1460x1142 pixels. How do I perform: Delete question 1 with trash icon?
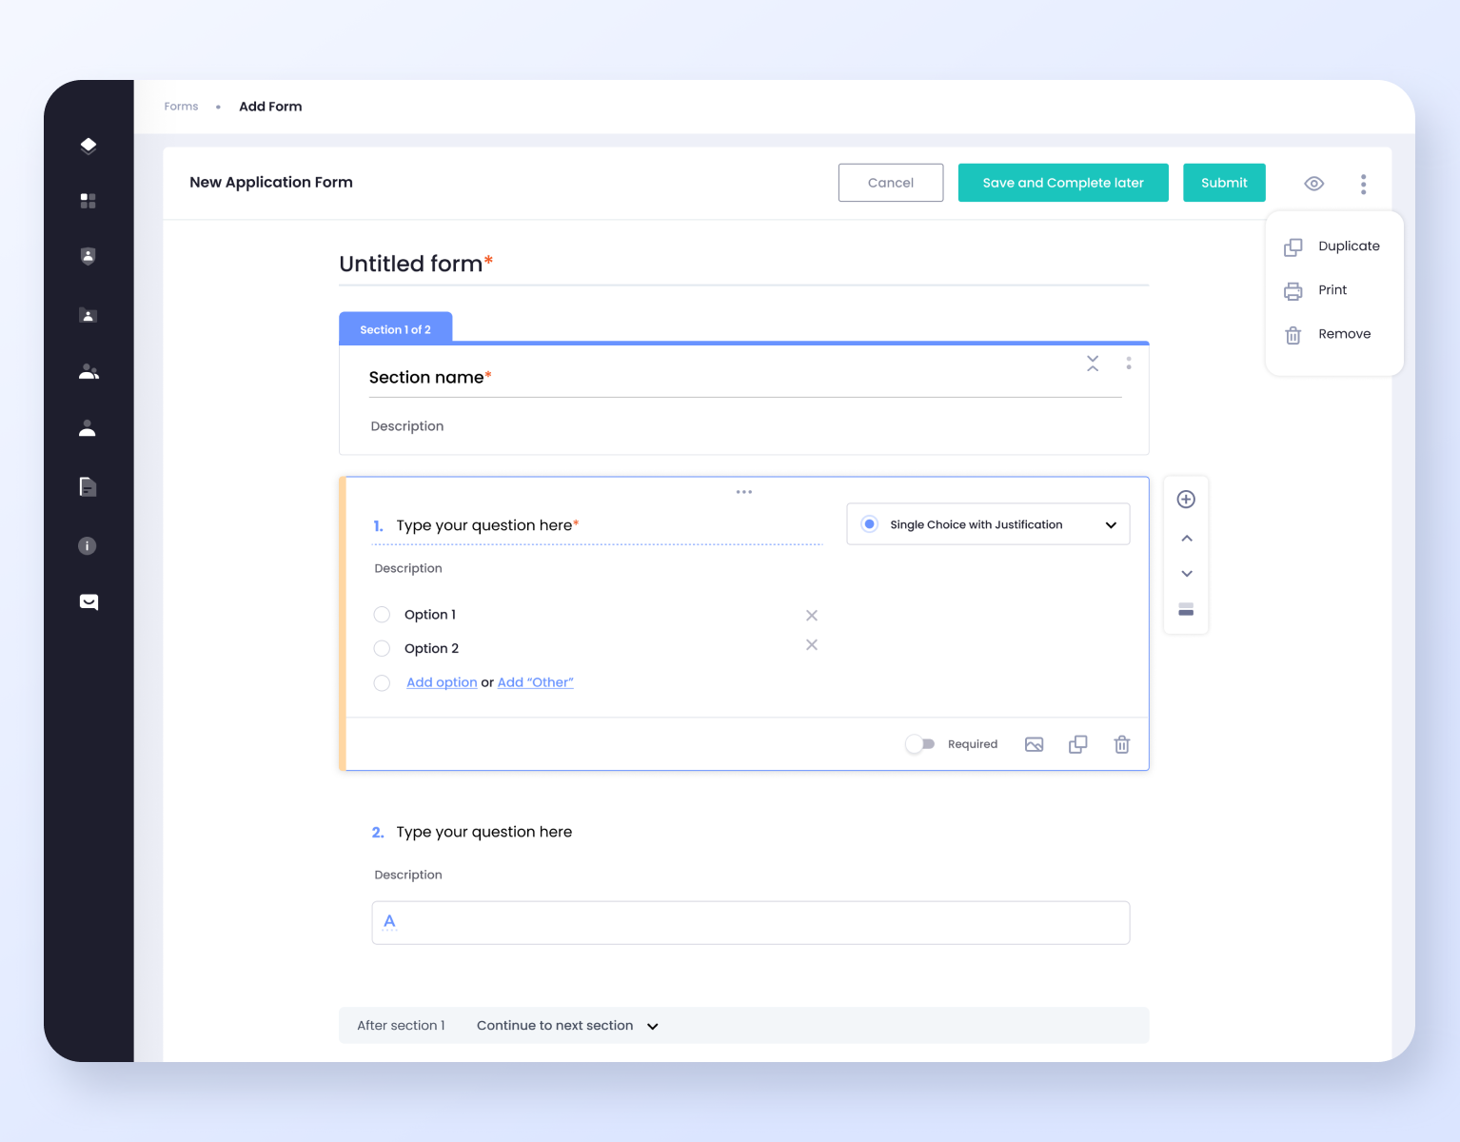(x=1122, y=744)
